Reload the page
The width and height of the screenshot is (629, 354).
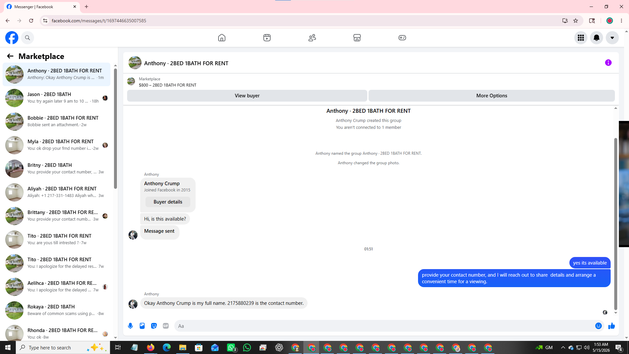(x=31, y=21)
